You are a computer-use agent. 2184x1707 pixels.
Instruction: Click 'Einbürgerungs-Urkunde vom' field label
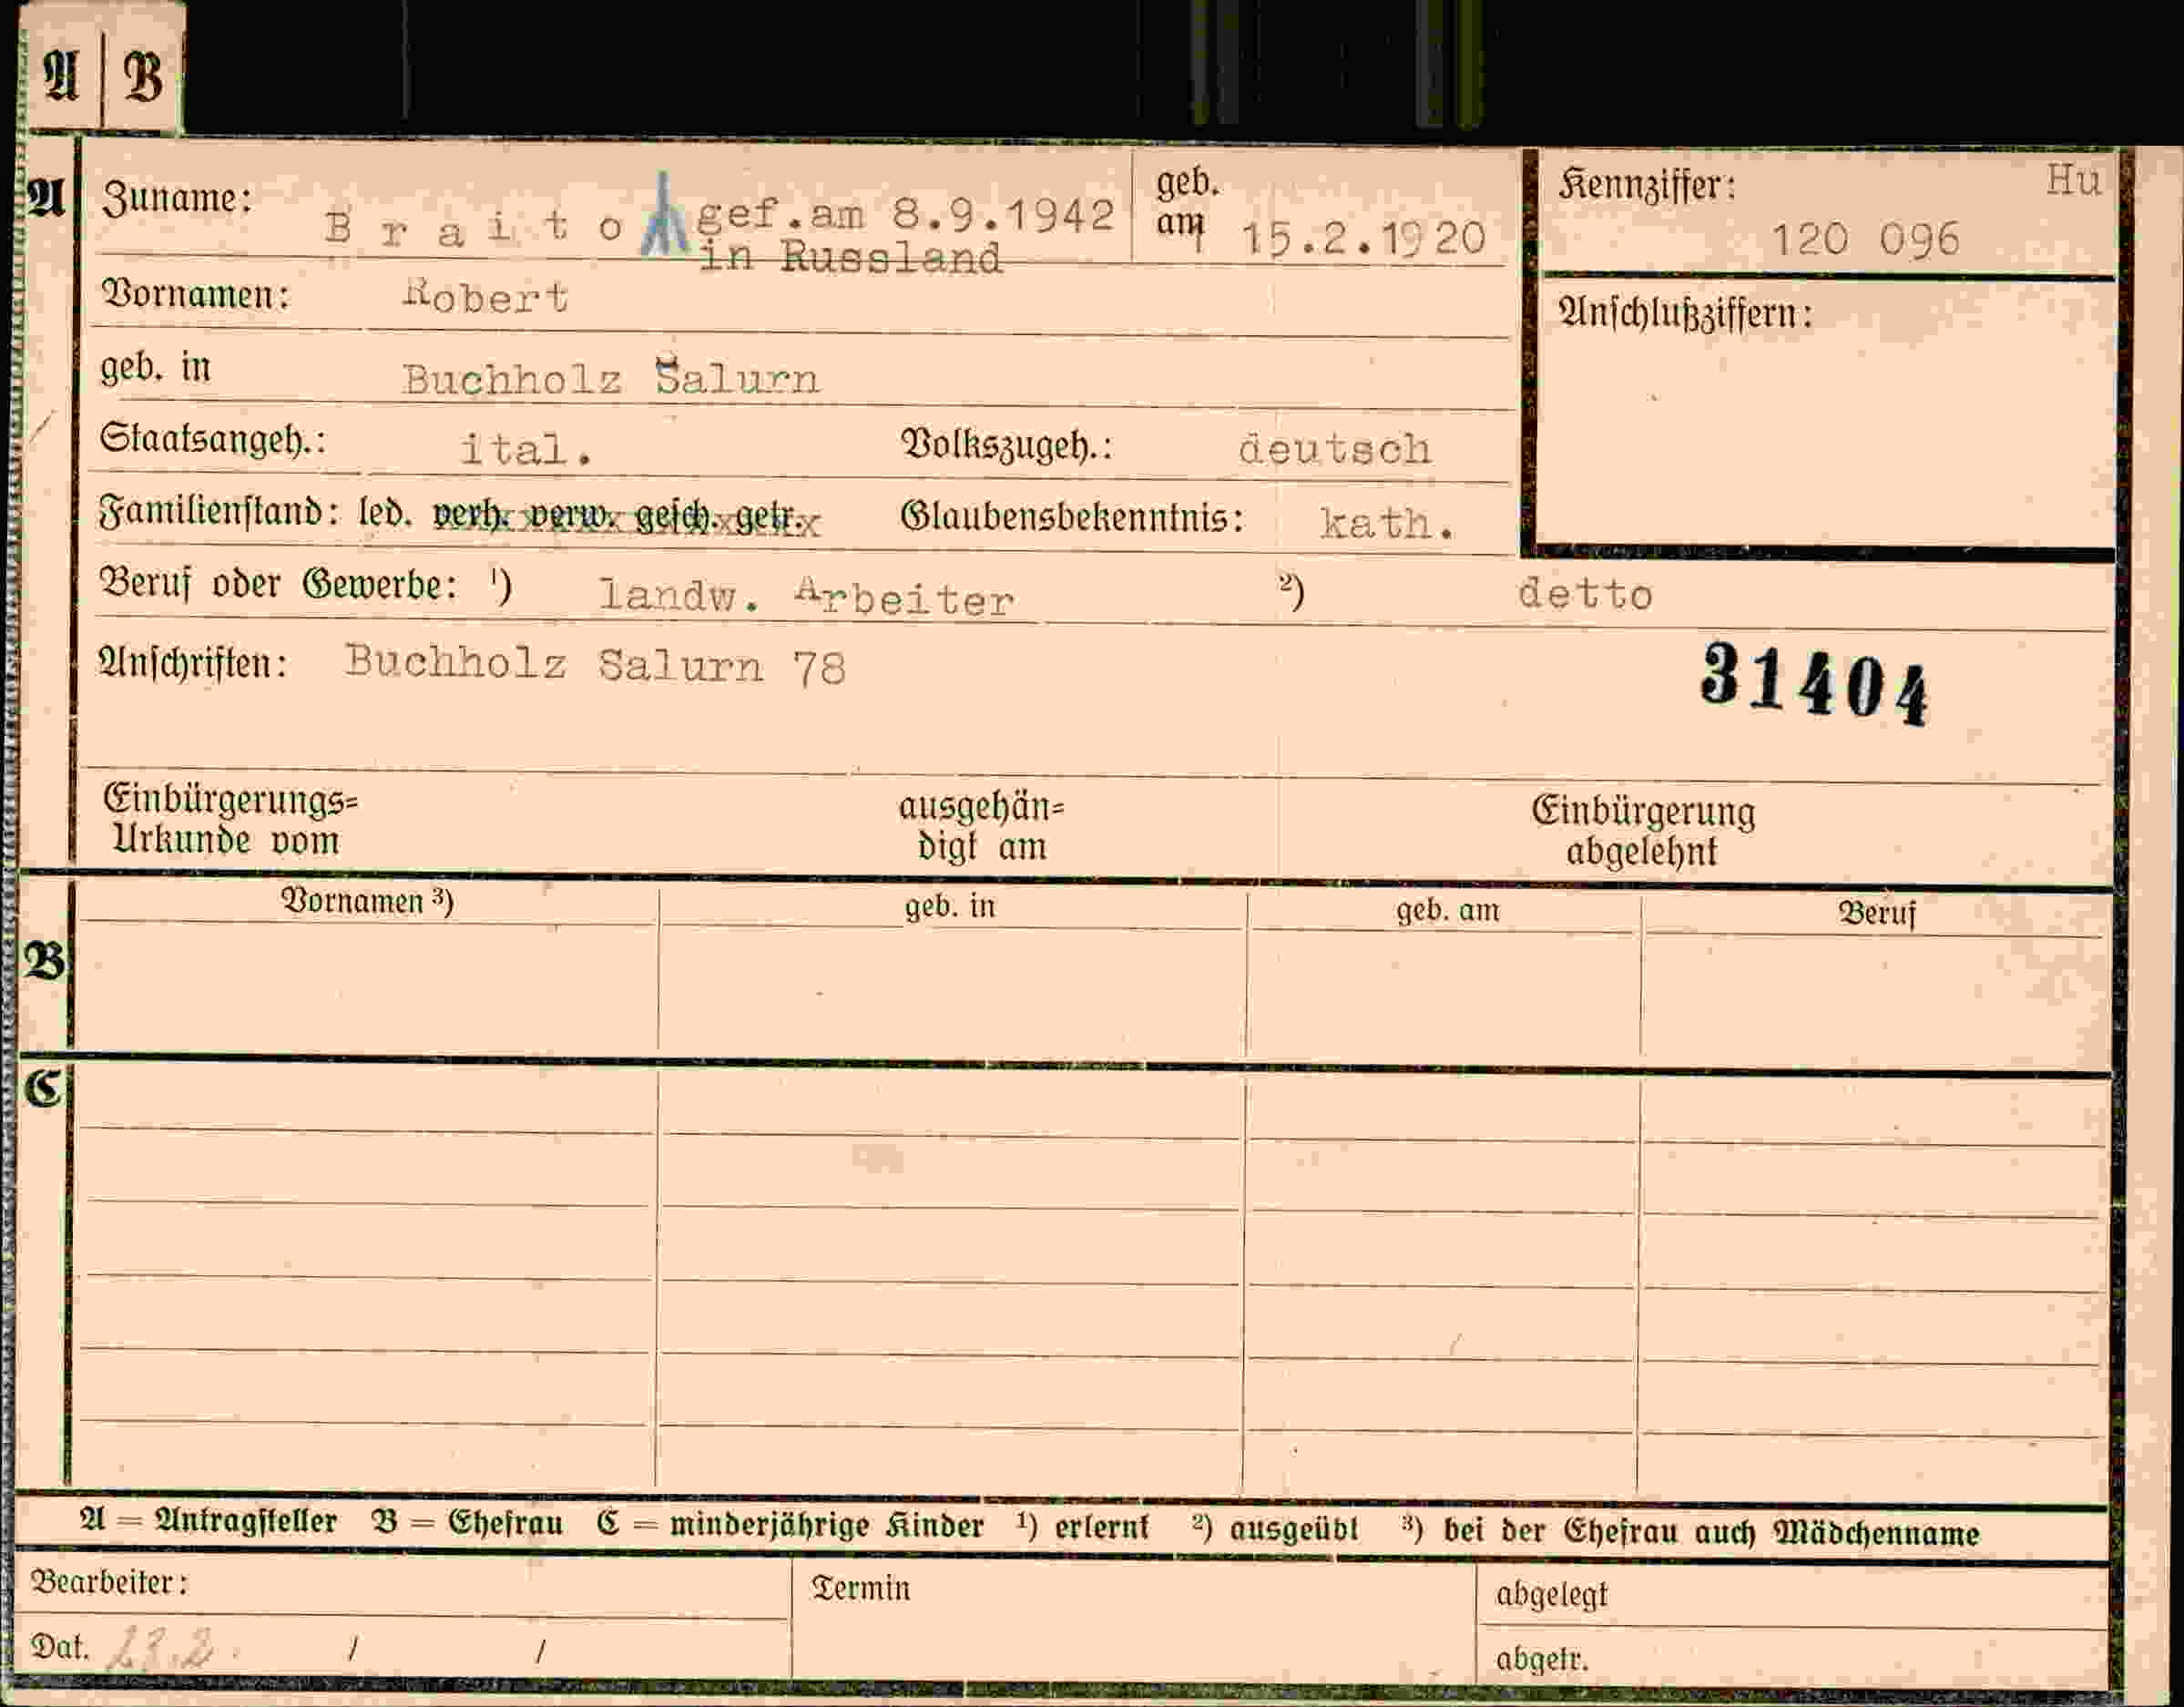click(231, 819)
